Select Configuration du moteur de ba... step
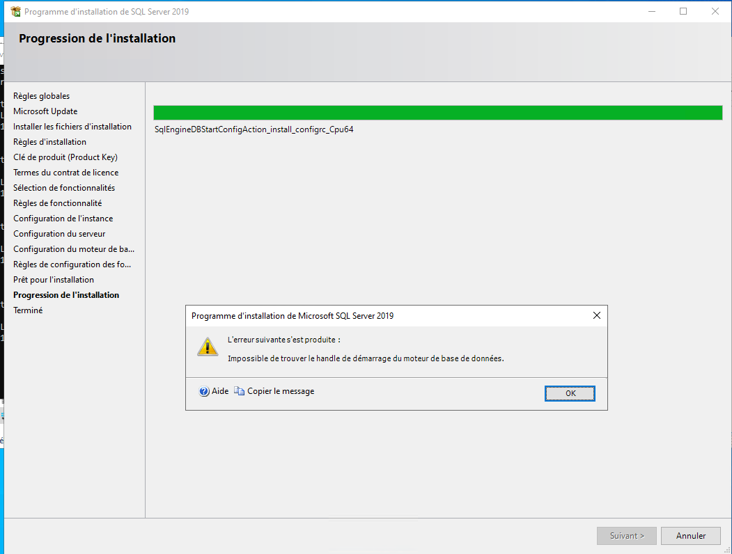 coord(74,249)
